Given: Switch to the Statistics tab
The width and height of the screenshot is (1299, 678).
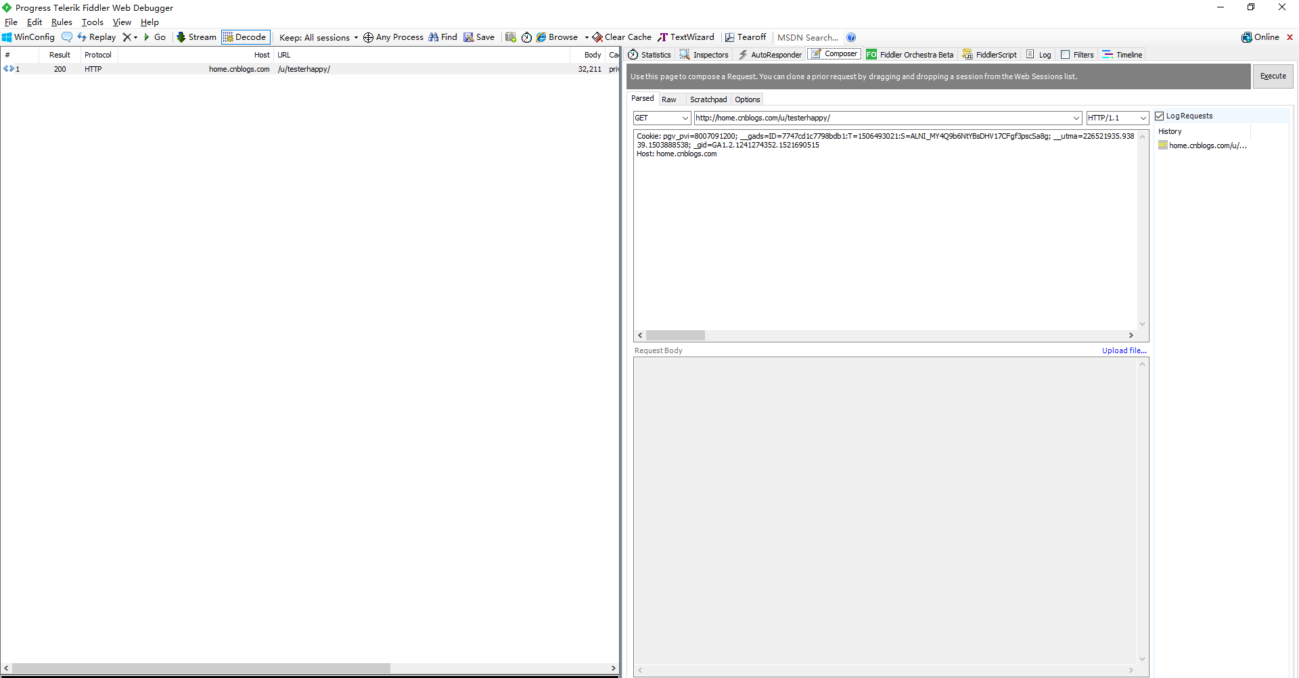Looking at the screenshot, I should 649,55.
